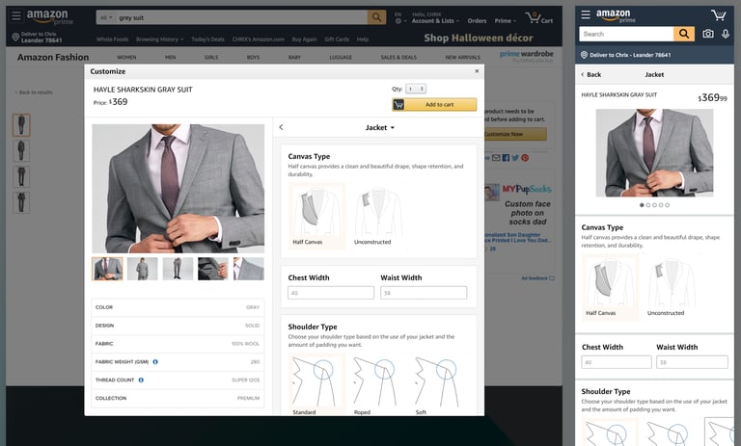Click mobile Chest Width field

point(617,362)
